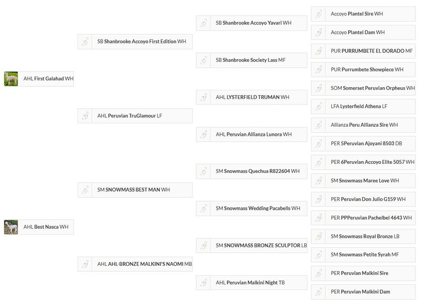Select SOM Somerset Peruvian Orpheus WH
Viewport: 422px width, 306px height.
tap(373, 88)
